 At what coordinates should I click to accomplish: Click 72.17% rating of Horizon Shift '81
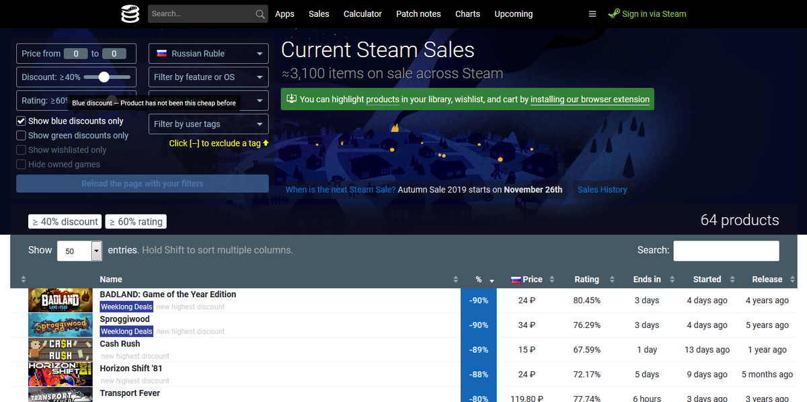pos(586,374)
